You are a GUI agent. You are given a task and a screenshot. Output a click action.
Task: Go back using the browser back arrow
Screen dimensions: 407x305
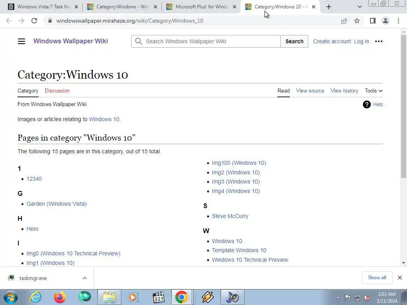[x=9, y=21]
